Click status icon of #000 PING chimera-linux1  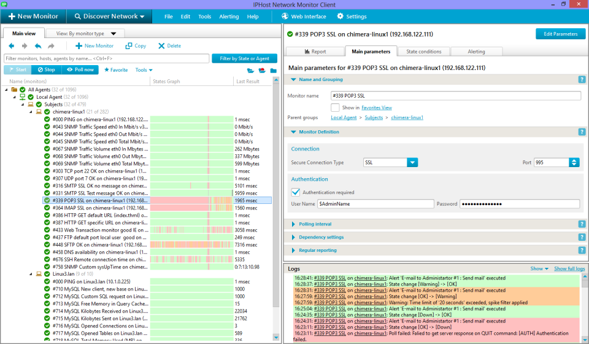coord(47,119)
